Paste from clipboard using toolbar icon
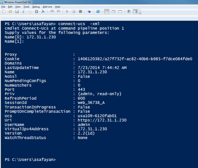Viewport: 198px width, 168px height. coord(36,12)
